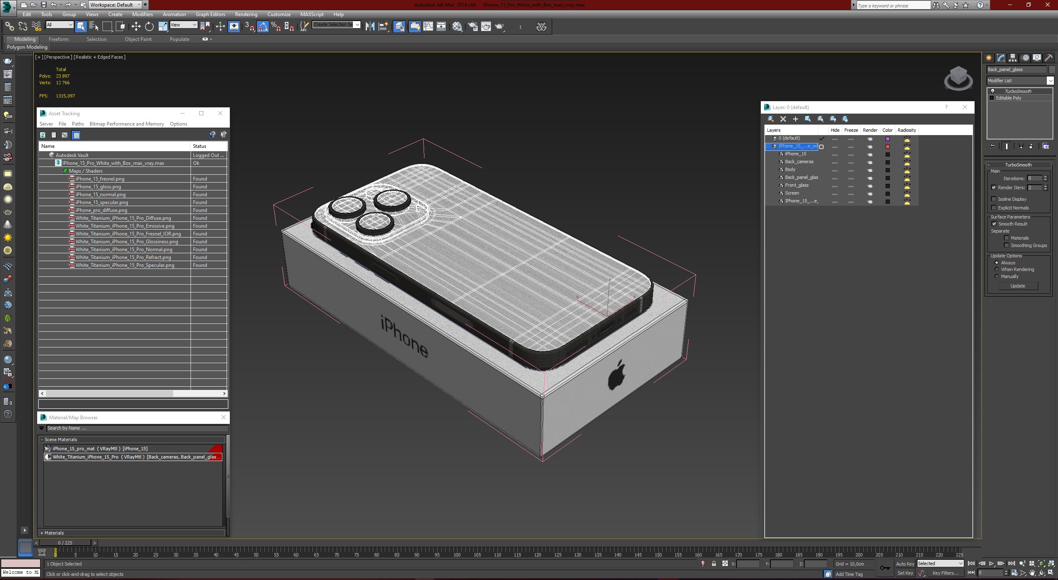Enable Separate by Materials checkbox
This screenshot has height=580, width=1058.
click(1006, 238)
